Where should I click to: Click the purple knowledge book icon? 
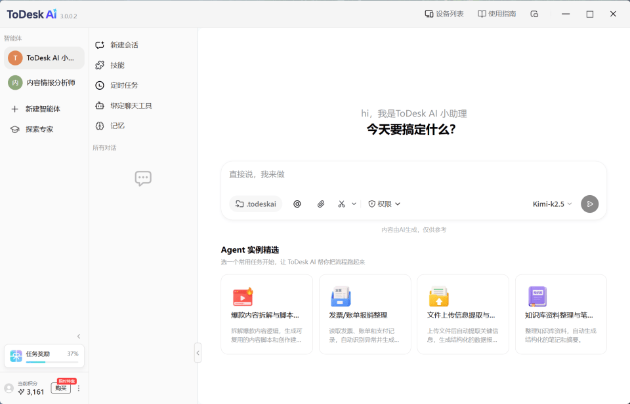[x=537, y=297]
